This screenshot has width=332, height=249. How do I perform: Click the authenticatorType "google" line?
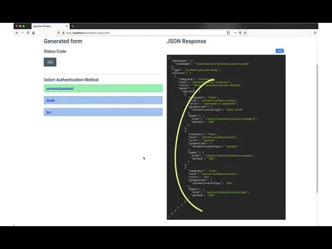tap(215, 147)
